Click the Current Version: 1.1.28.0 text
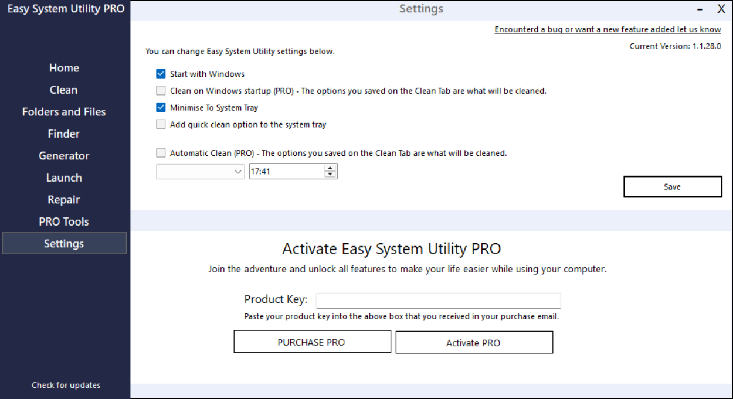The width and height of the screenshot is (733, 399). (x=675, y=46)
